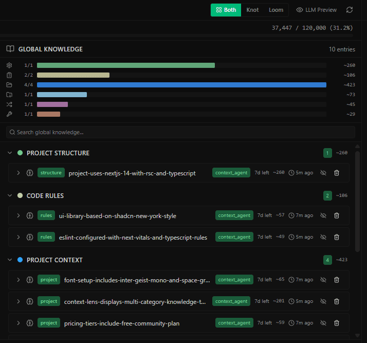Expand the eslint-configured-with-next-vitals entry
The width and height of the screenshot is (367, 343).
click(19, 237)
